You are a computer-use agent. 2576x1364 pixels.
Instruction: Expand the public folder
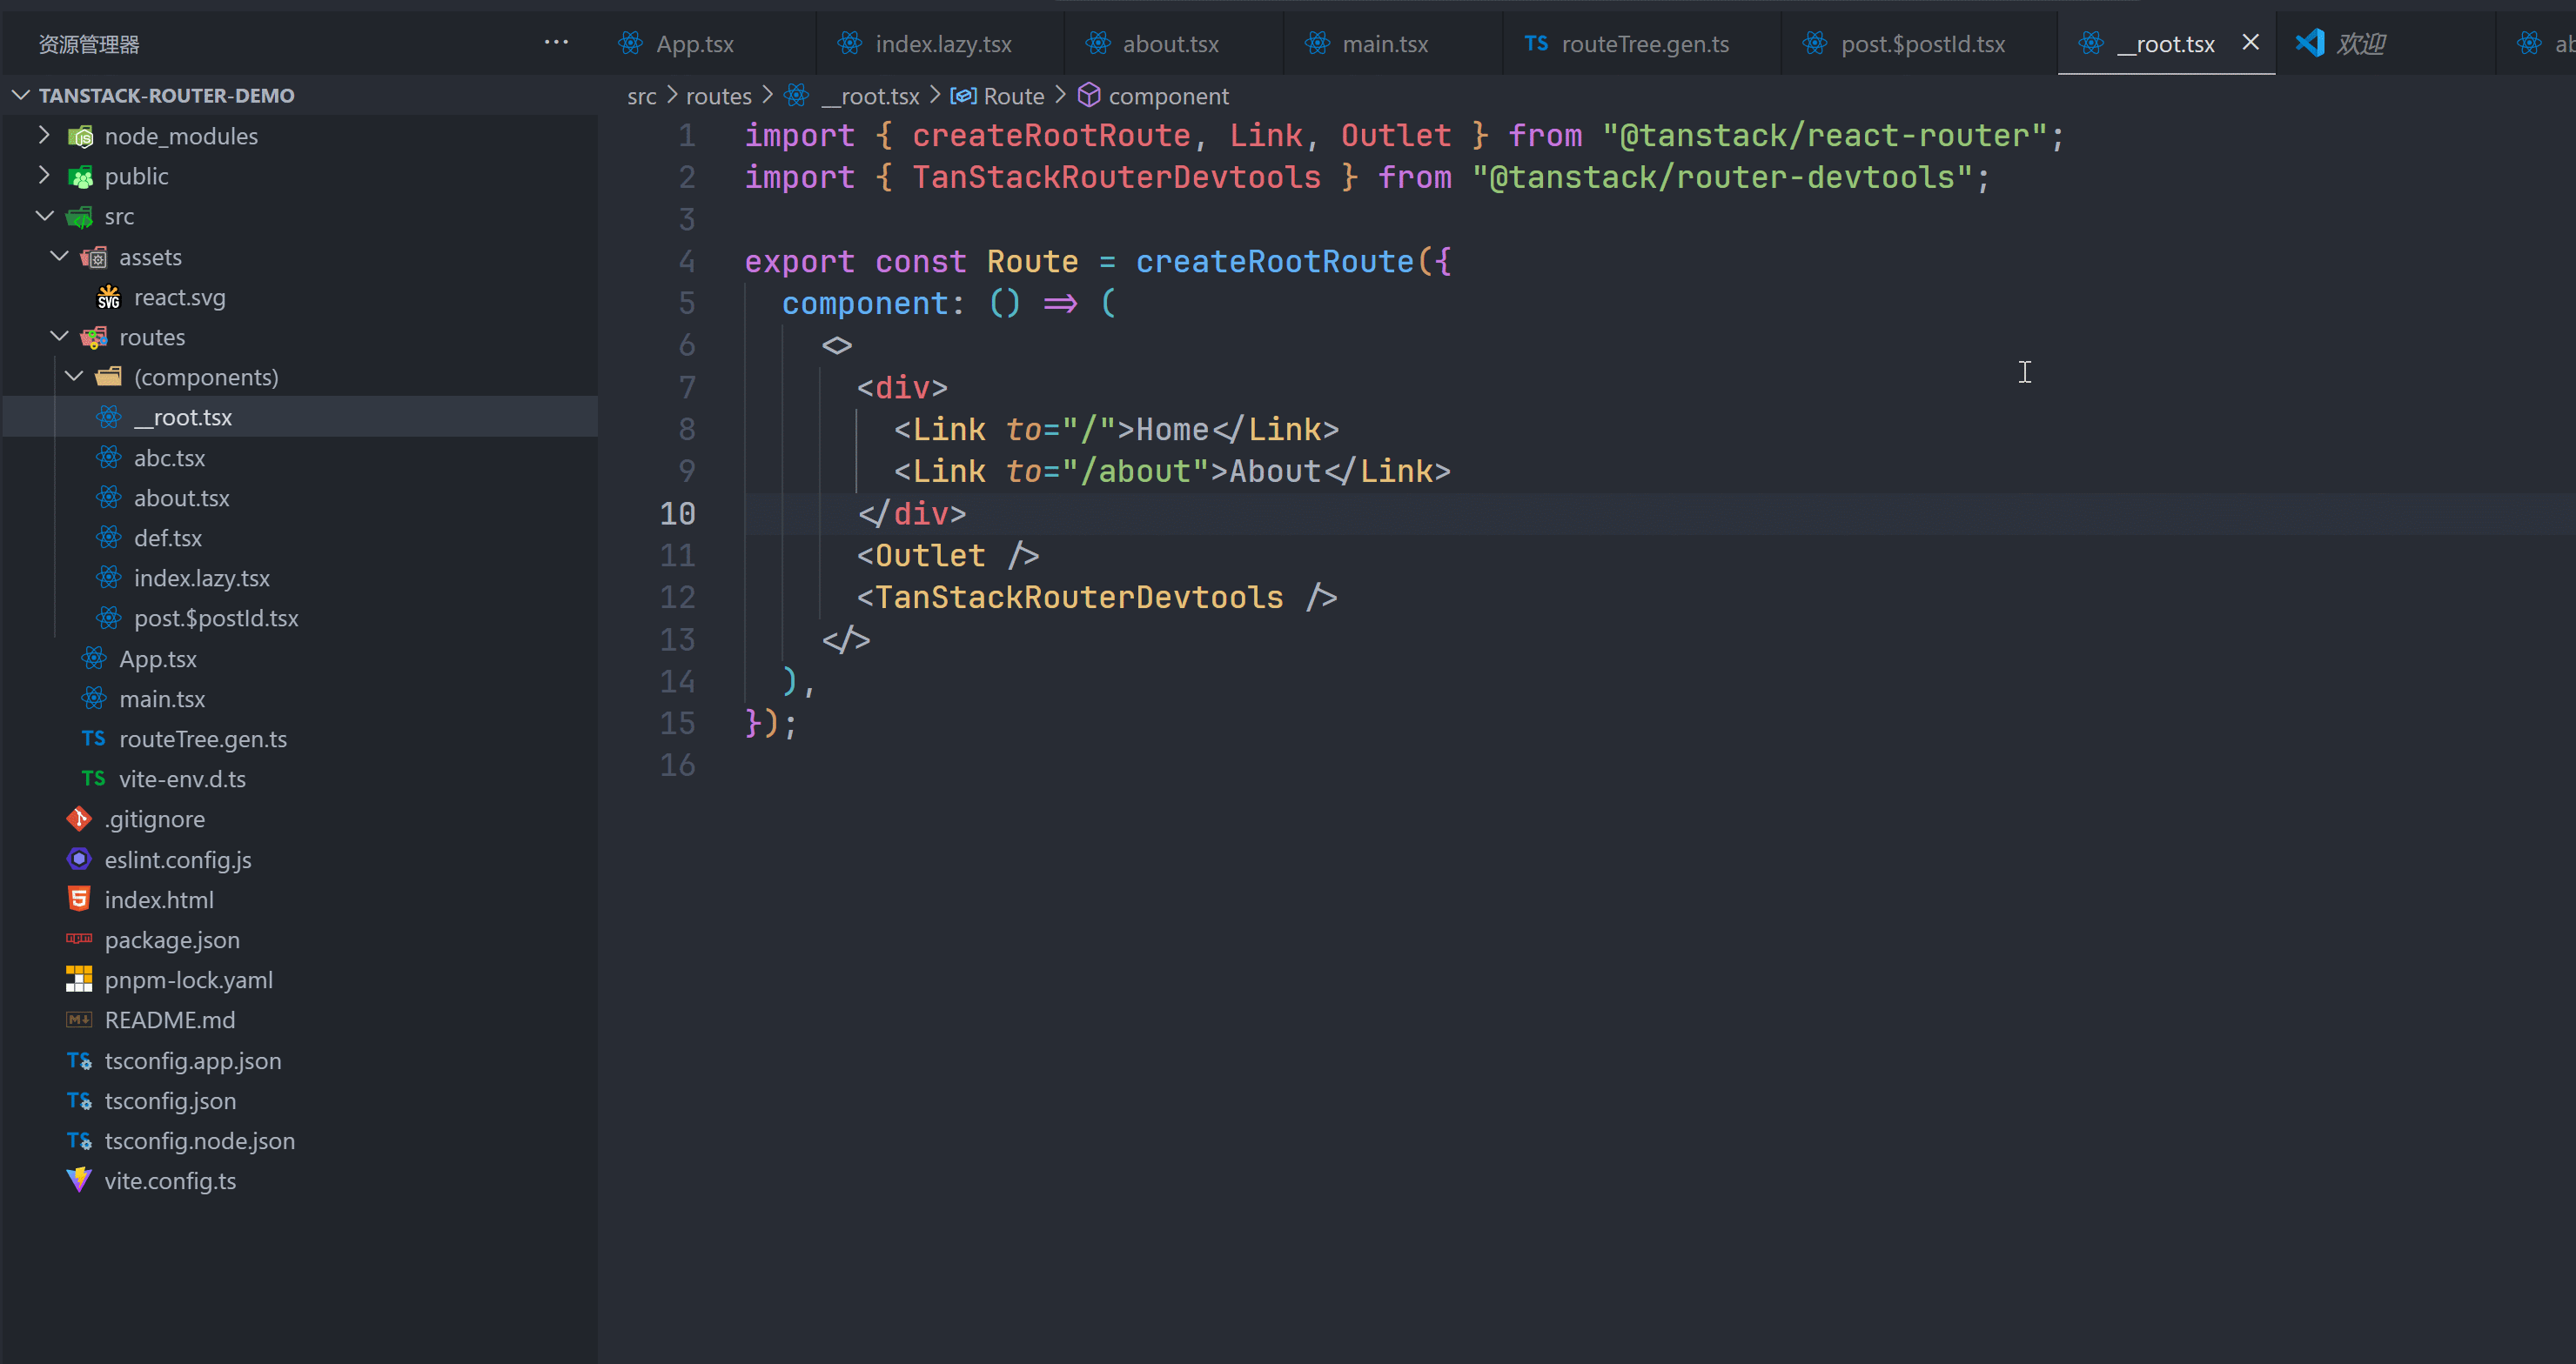click(x=44, y=175)
